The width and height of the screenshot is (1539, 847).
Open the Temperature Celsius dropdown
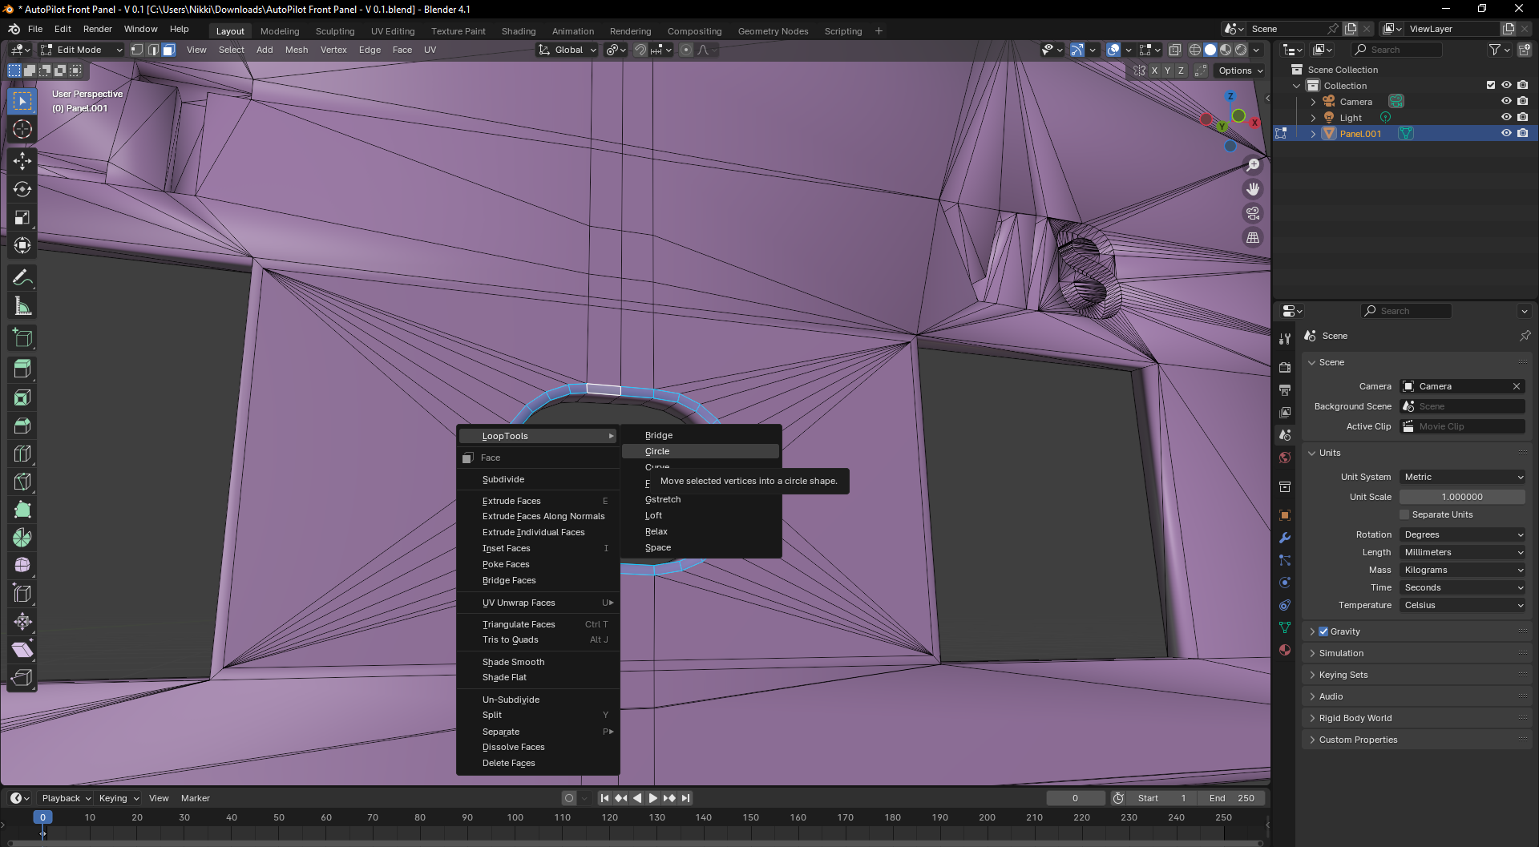(1463, 605)
